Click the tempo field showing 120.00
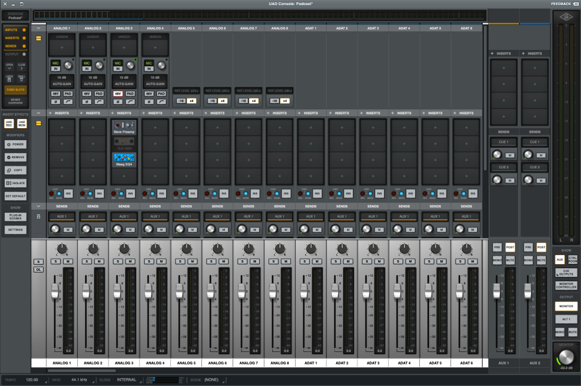 32,380
